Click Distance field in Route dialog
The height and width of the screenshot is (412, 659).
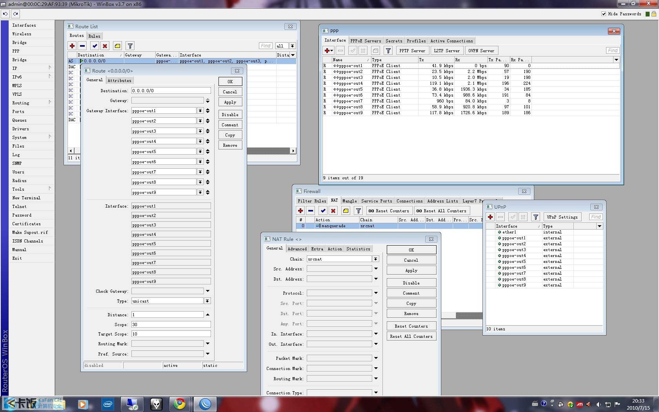click(167, 315)
